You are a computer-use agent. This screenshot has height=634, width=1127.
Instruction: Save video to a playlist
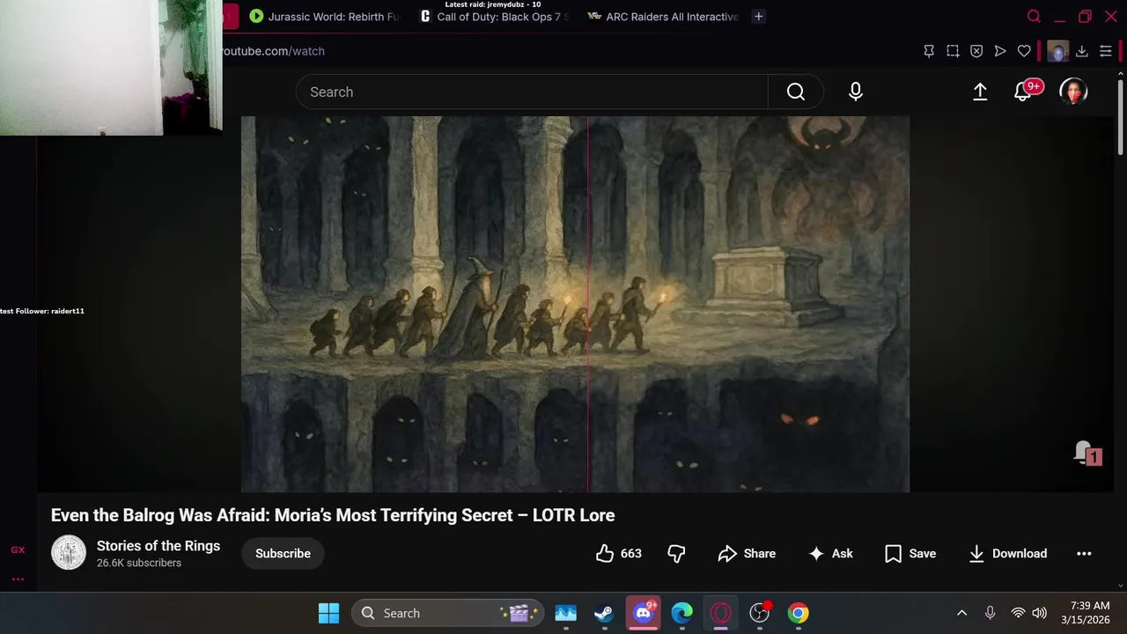pyautogui.click(x=910, y=553)
